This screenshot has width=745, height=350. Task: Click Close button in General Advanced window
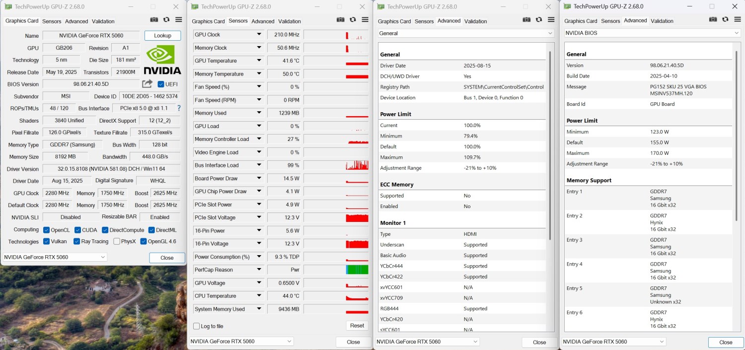pos(539,342)
